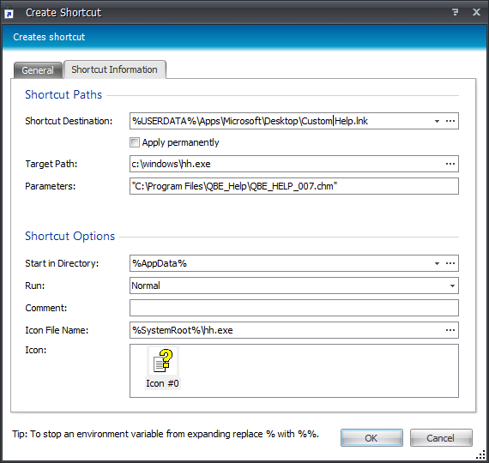Confirm with the OK button
The width and height of the screenshot is (489, 463).
[x=371, y=438]
